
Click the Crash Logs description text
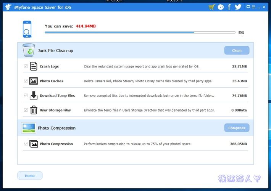coord(142,66)
